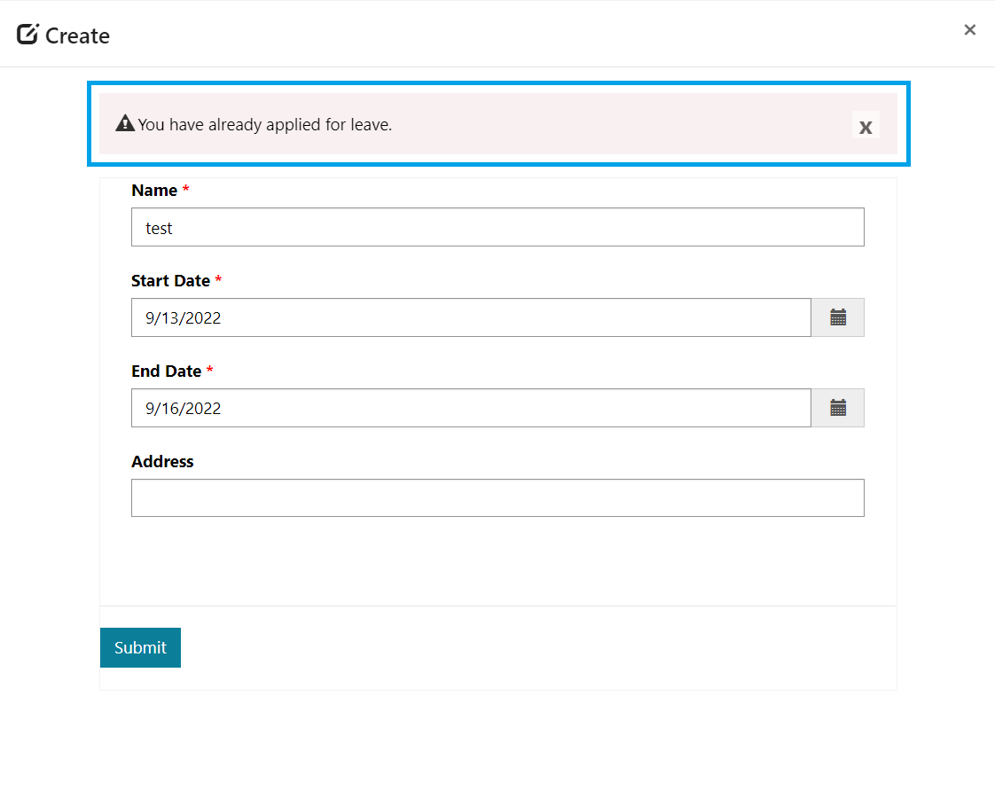Viewport: 995px width, 790px height.
Task: Click the red asterisk beside Name
Action: (x=186, y=191)
